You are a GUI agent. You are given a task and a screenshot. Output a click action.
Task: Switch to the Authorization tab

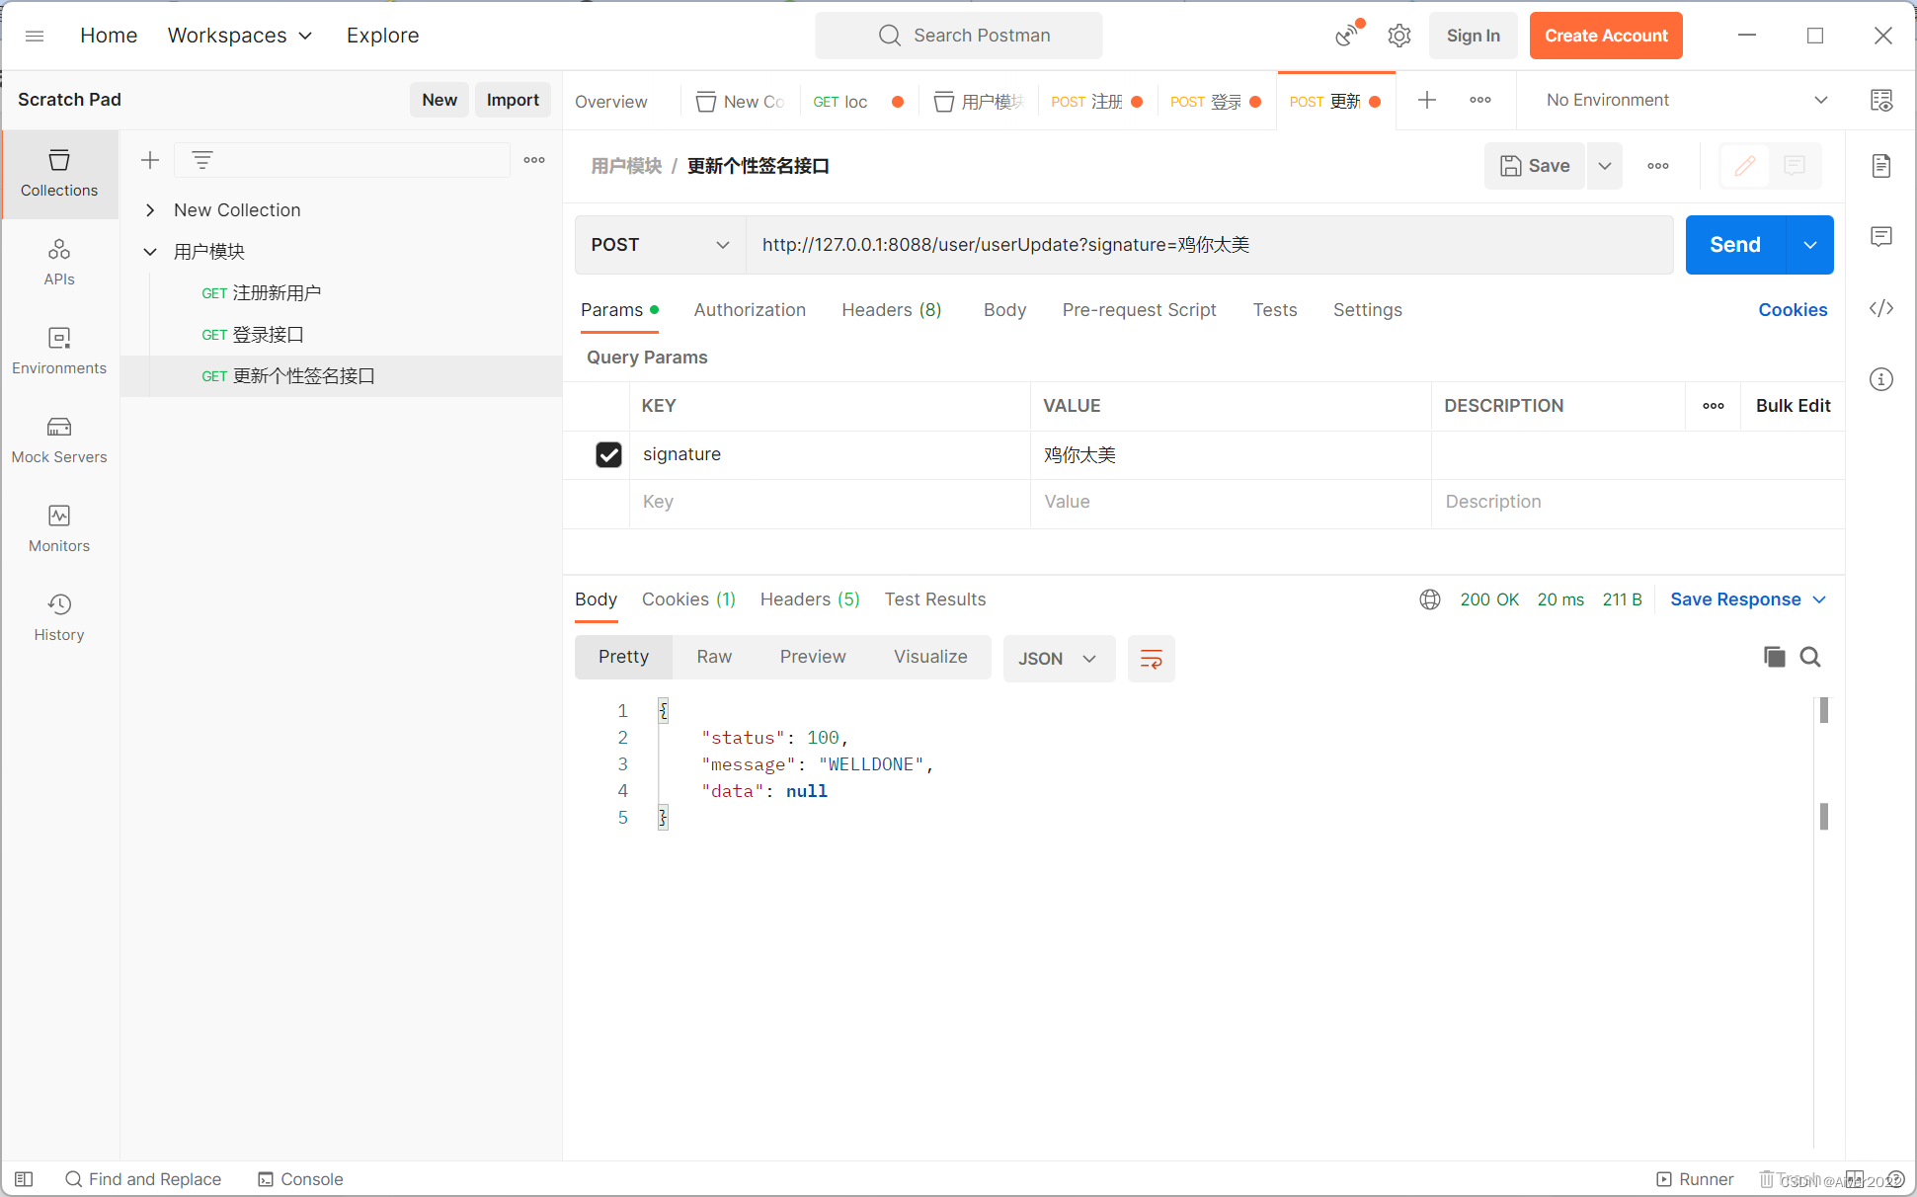pos(750,310)
